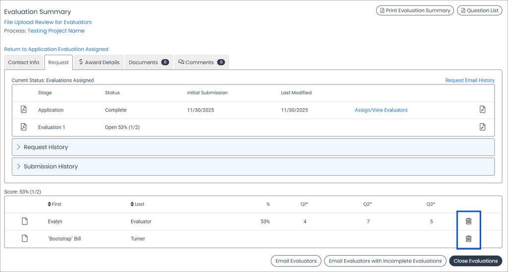The width and height of the screenshot is (508, 272).
Task: Switch to the Contact Info tab
Action: point(24,62)
